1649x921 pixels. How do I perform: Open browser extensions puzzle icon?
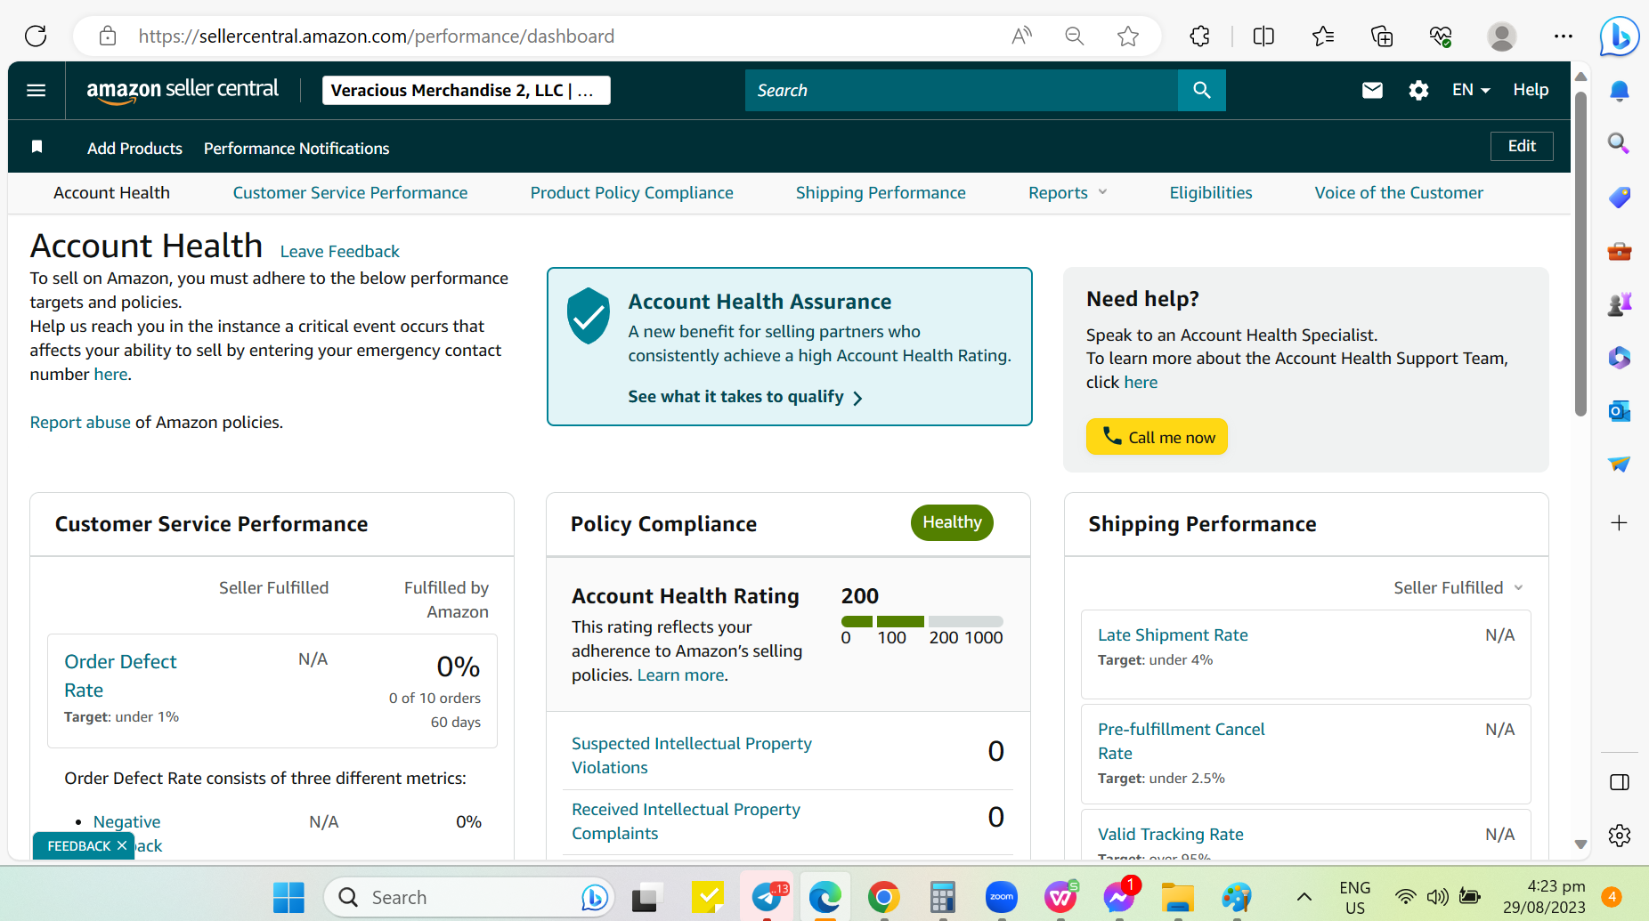(x=1199, y=36)
